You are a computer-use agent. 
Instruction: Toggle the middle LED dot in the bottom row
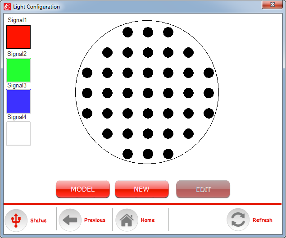coord(148,154)
